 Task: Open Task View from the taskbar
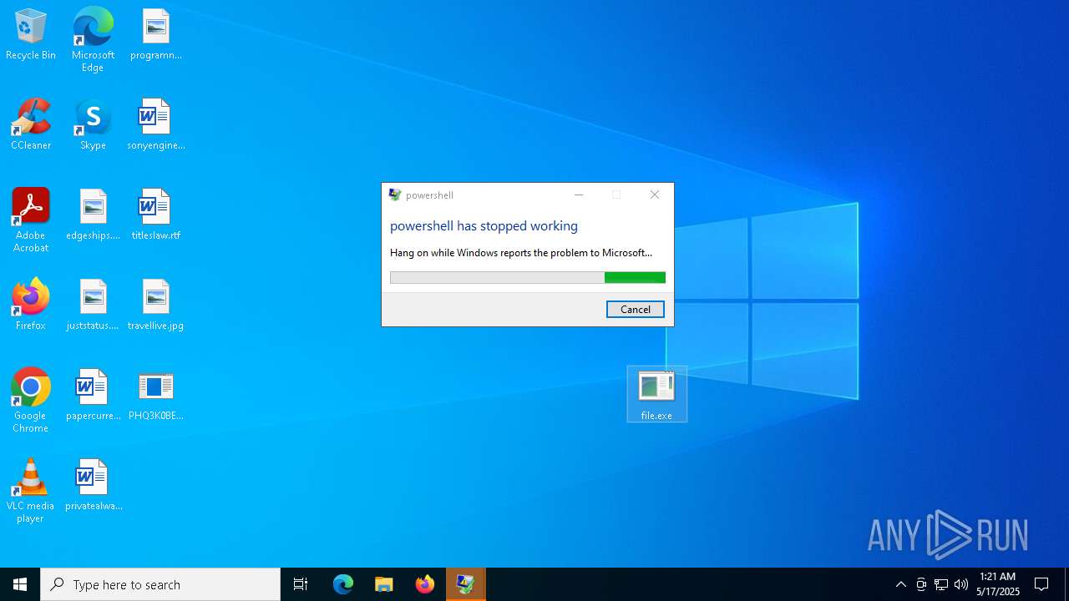click(x=301, y=584)
